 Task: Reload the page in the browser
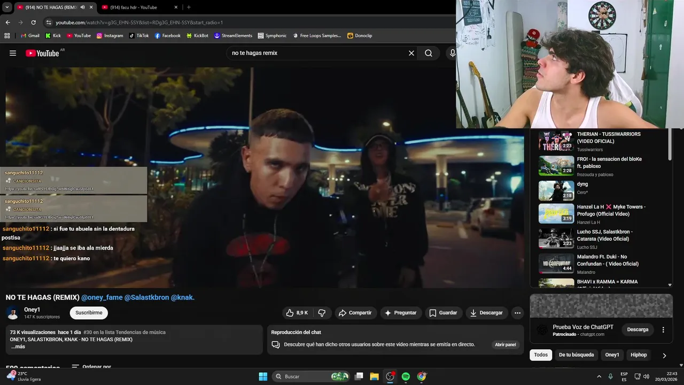pyautogui.click(x=33, y=22)
